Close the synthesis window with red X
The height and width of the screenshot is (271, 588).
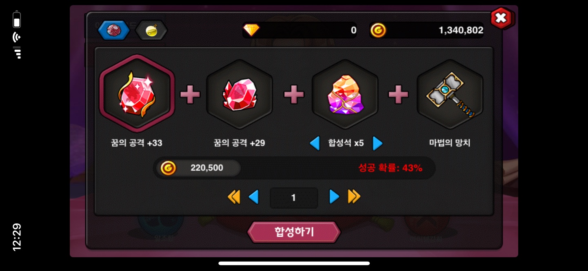[501, 18]
